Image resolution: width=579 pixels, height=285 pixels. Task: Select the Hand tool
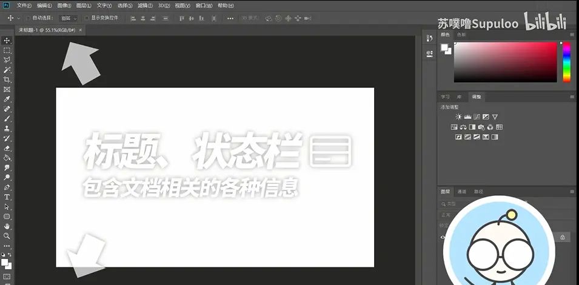click(x=7, y=226)
